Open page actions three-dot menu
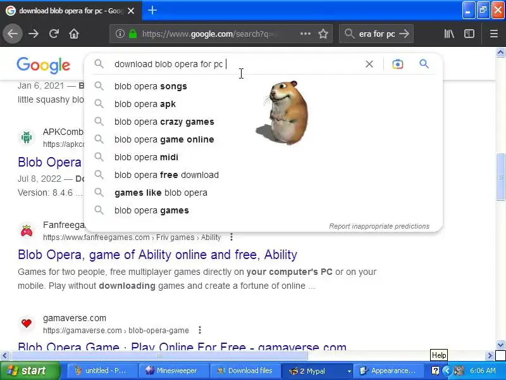The image size is (506, 380). (305, 34)
